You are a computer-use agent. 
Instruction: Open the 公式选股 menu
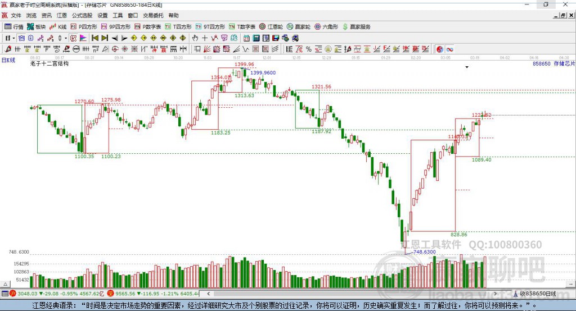click(x=82, y=15)
